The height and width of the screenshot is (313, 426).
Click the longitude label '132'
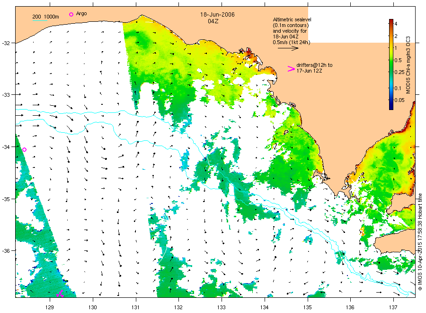click(x=178, y=307)
